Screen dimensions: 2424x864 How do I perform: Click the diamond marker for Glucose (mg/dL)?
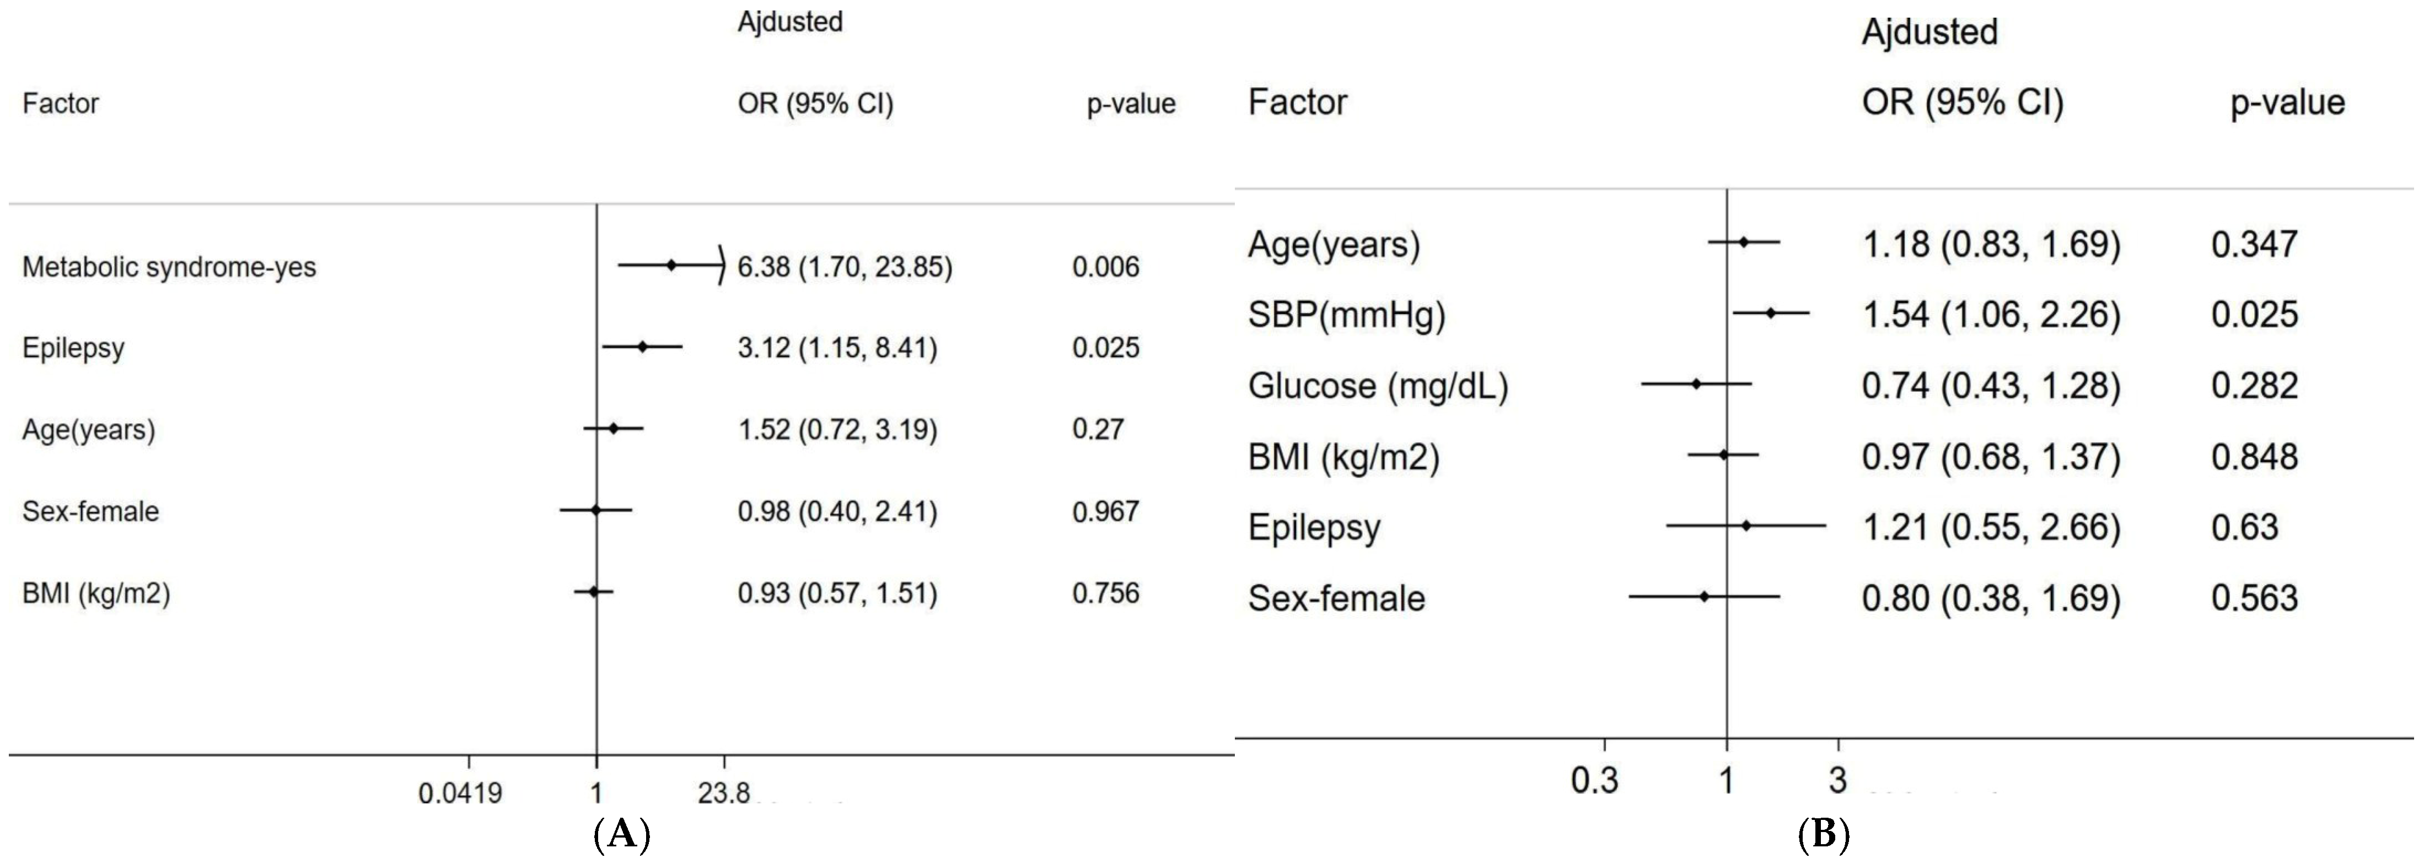coord(1697,384)
